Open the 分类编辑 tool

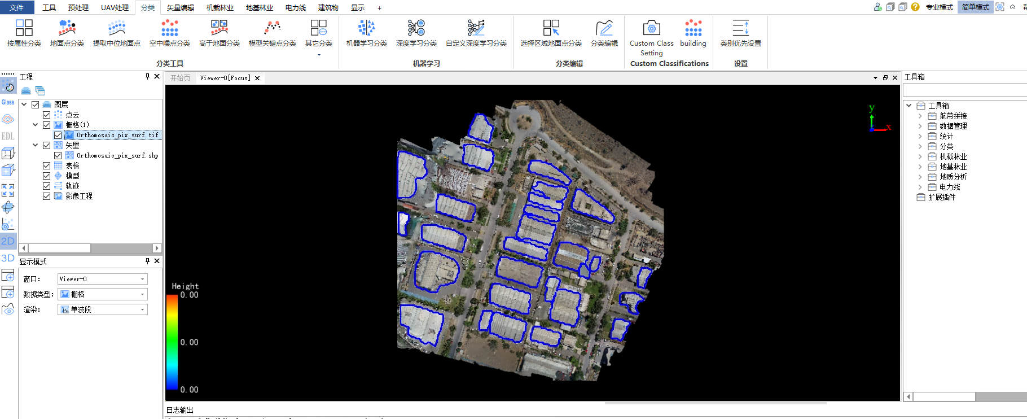click(604, 33)
